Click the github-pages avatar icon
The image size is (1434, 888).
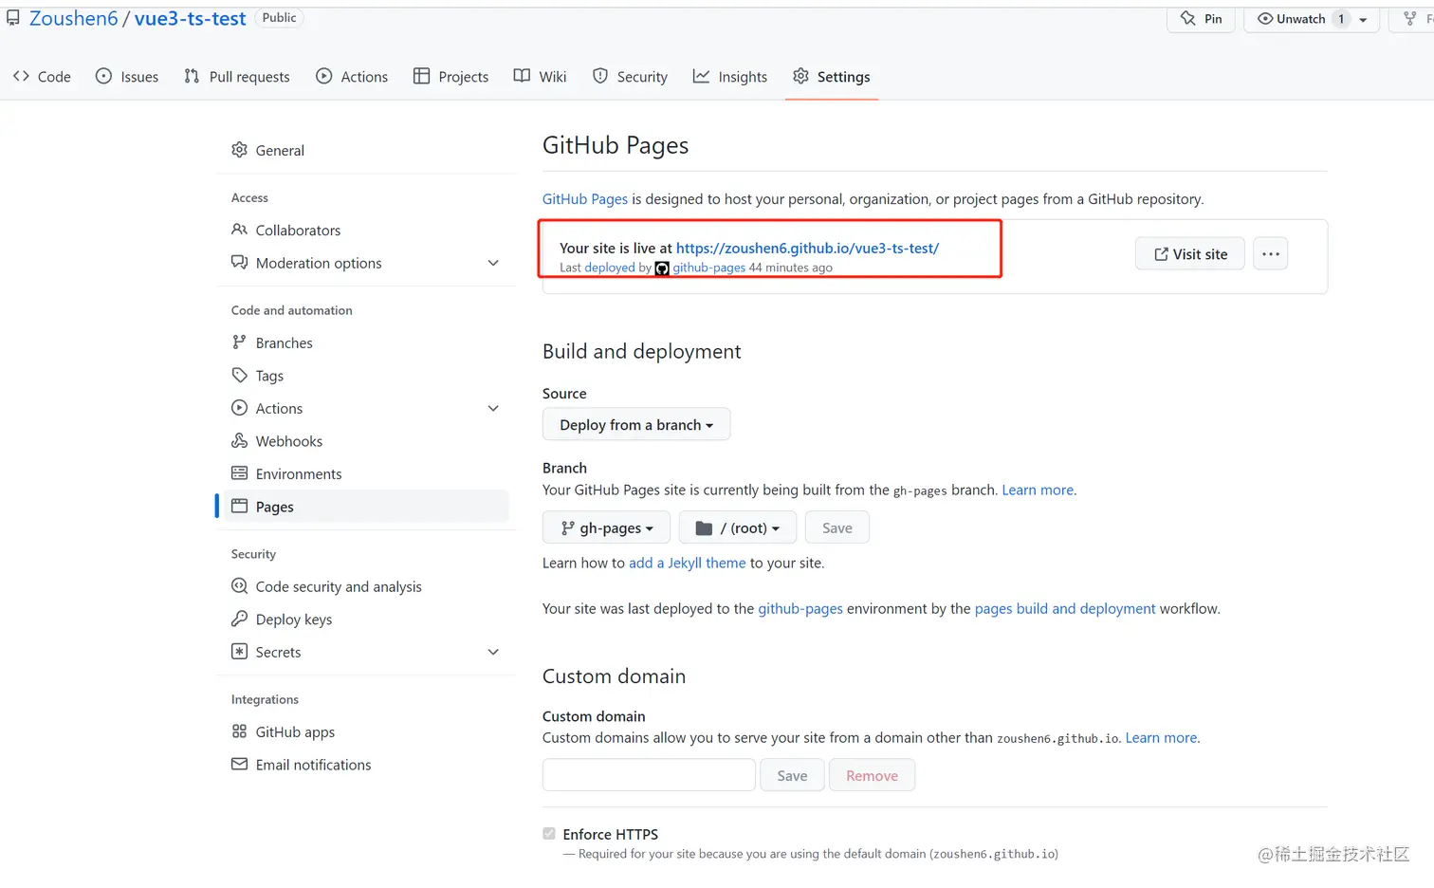point(662,268)
